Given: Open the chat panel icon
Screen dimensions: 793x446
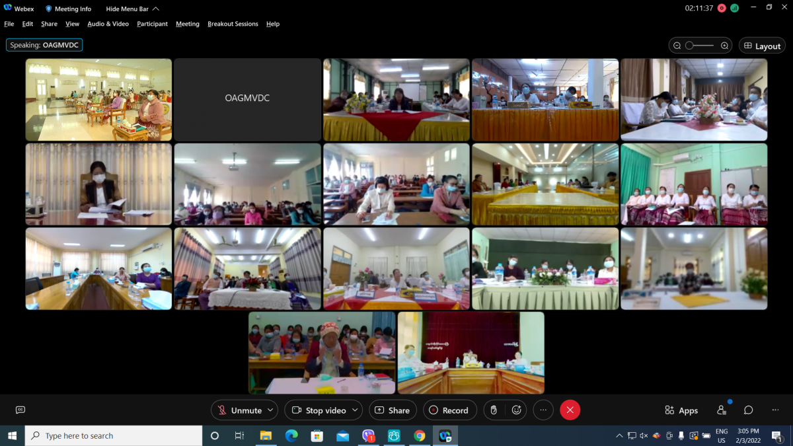Looking at the screenshot, I should [x=748, y=410].
